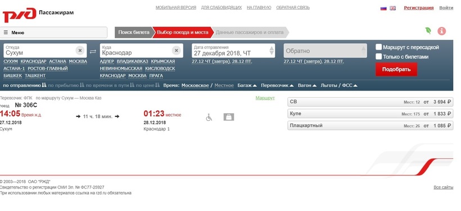The image size is (461, 211).
Task: Switch time display to Местное
Action: (224, 86)
